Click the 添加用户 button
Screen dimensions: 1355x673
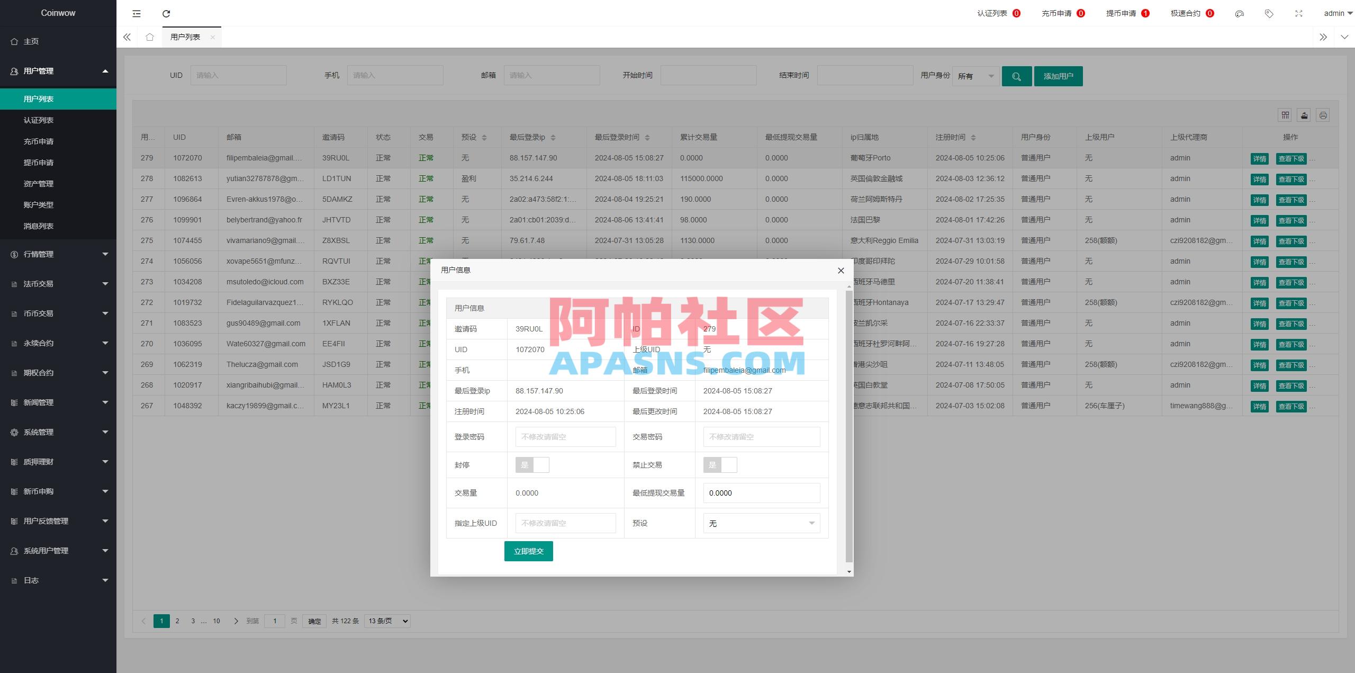click(x=1059, y=76)
